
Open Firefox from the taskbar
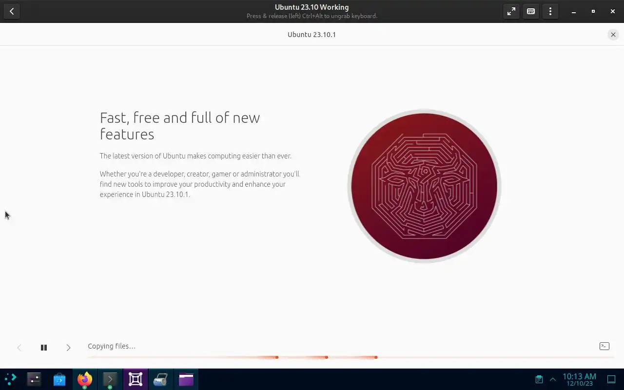click(x=85, y=379)
